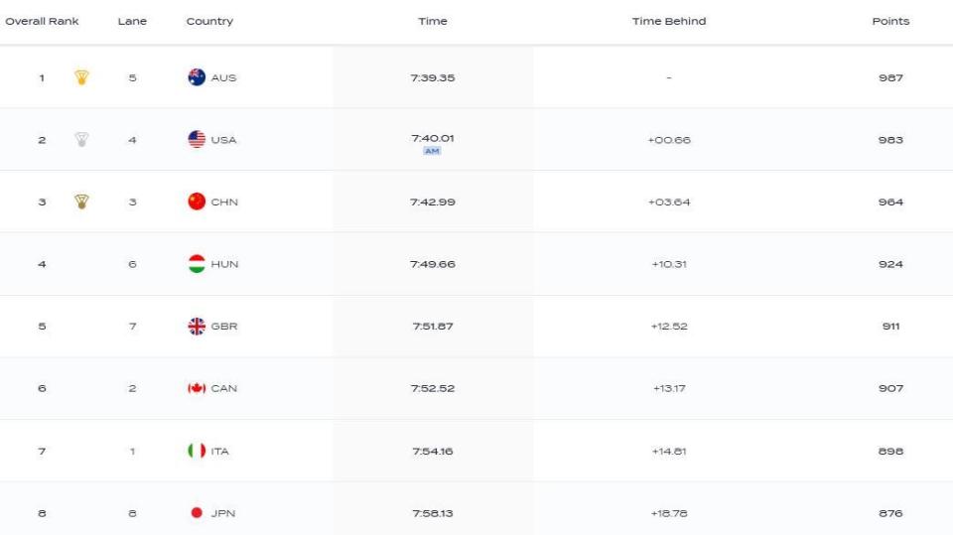The width and height of the screenshot is (953, 535).
Task: Click the bronze medal icon for rank 3
Action: [81, 201]
